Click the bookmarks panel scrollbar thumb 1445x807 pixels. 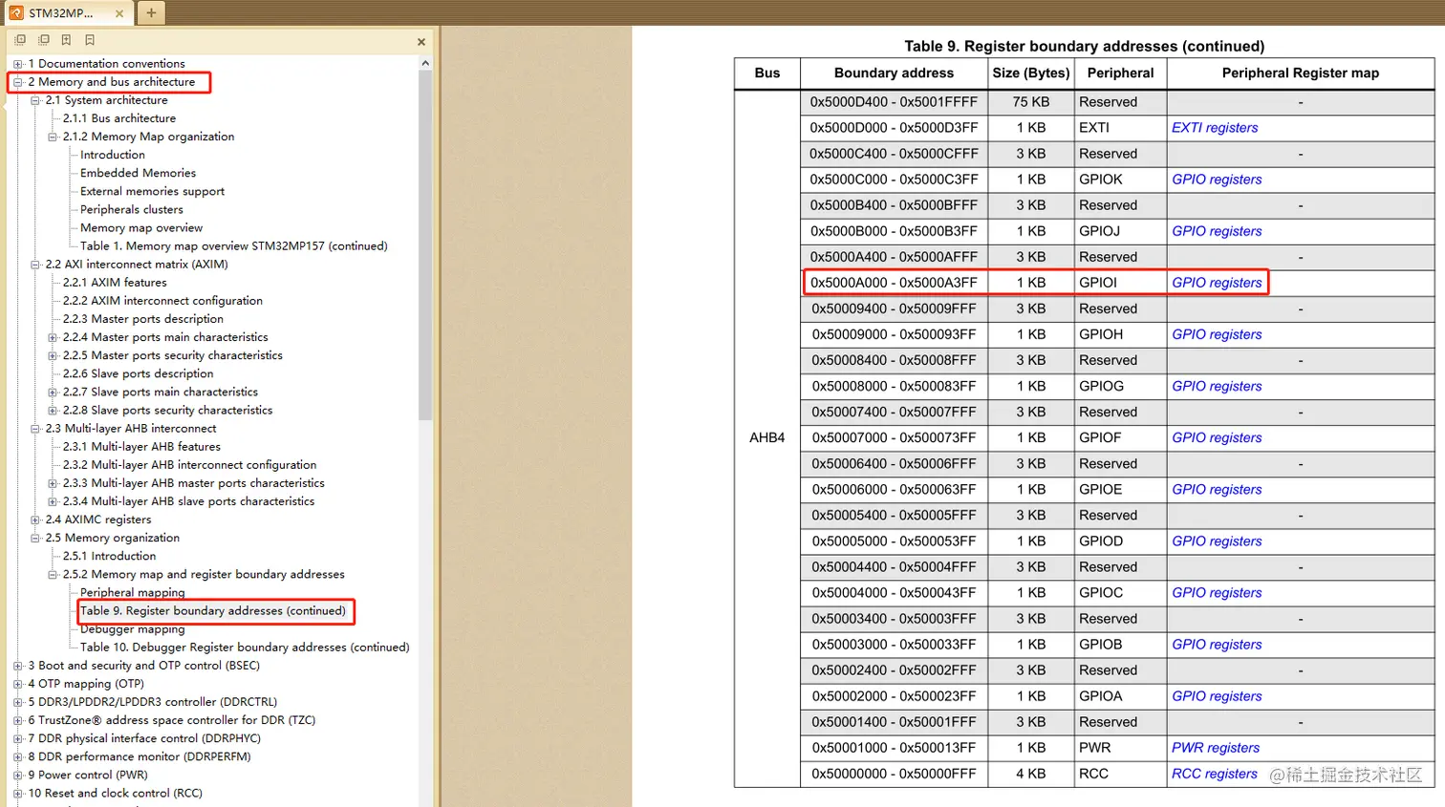tap(425, 244)
